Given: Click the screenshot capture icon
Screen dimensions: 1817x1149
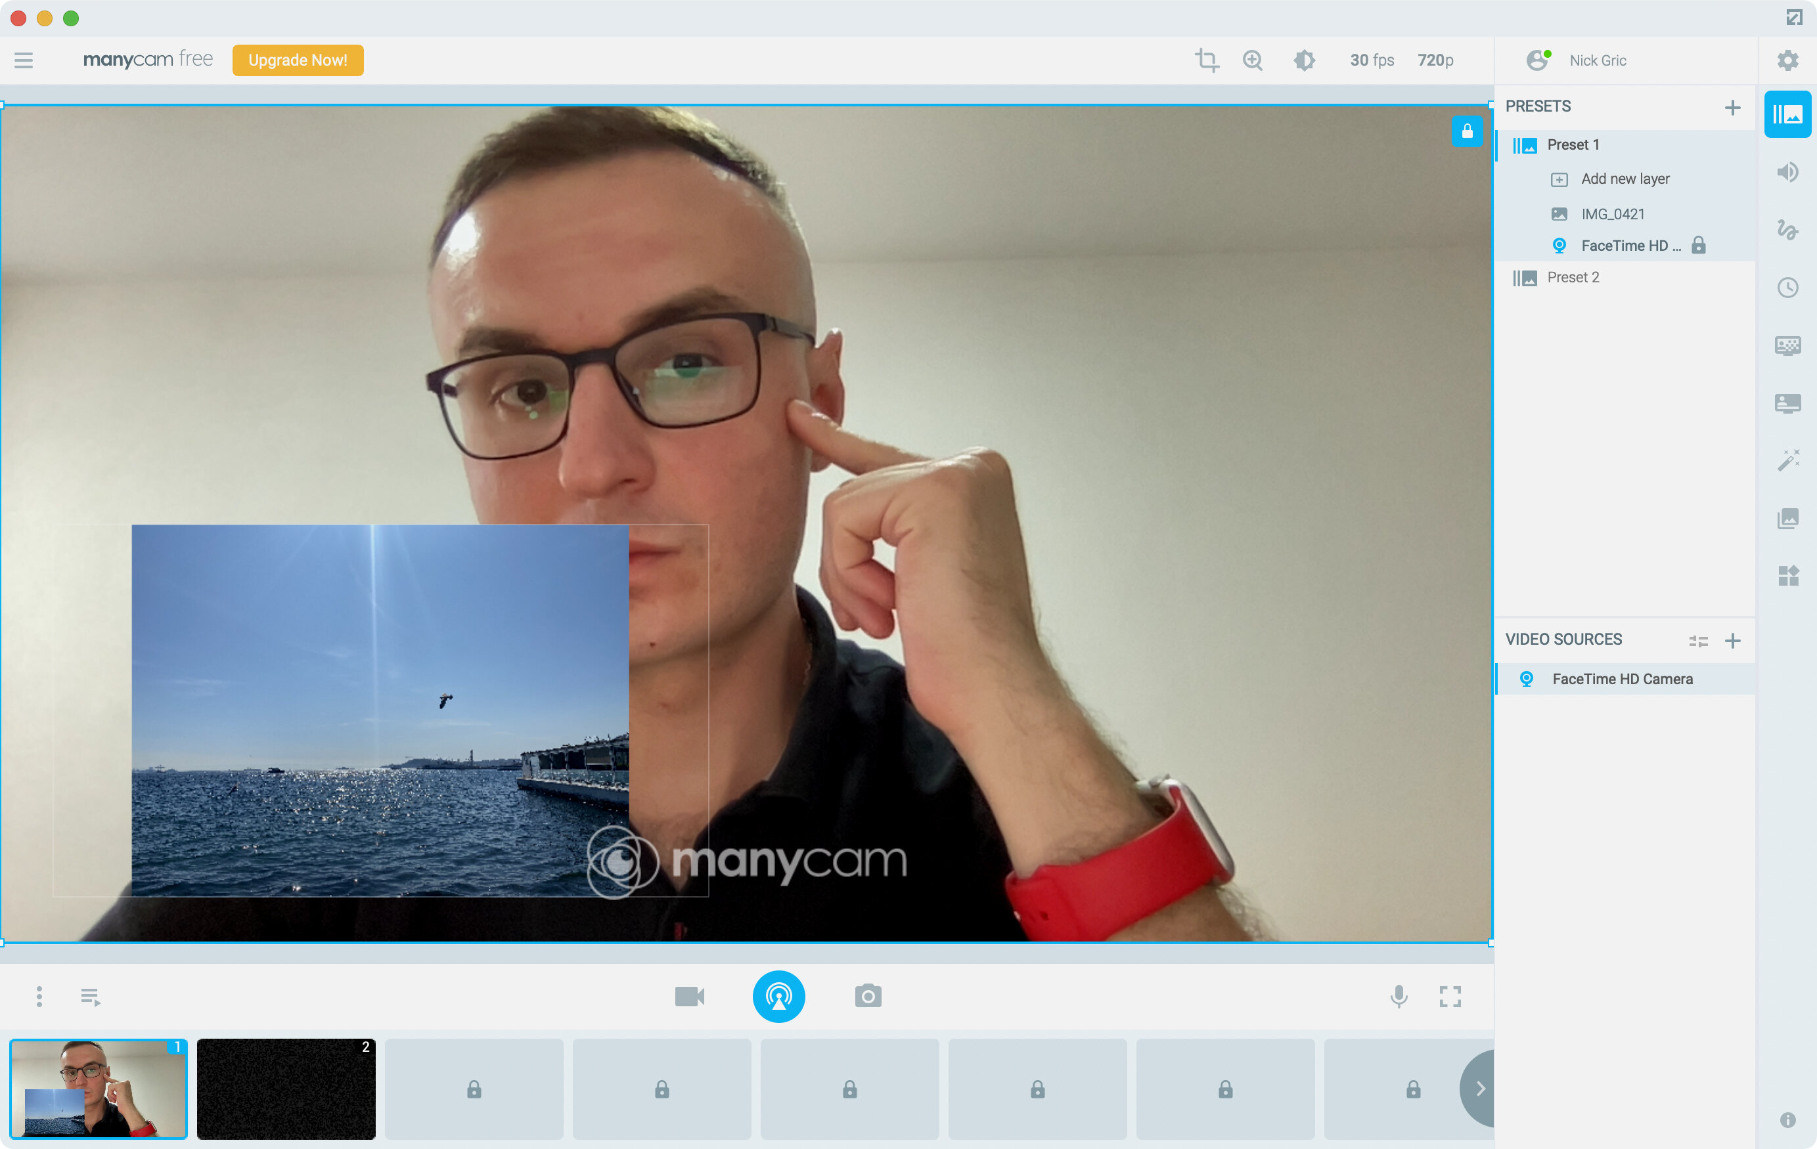Looking at the screenshot, I should (868, 995).
